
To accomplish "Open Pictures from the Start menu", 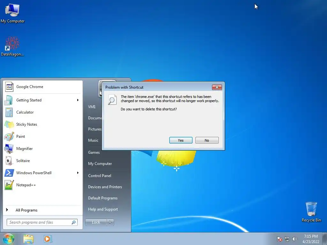I will click(x=95, y=129).
